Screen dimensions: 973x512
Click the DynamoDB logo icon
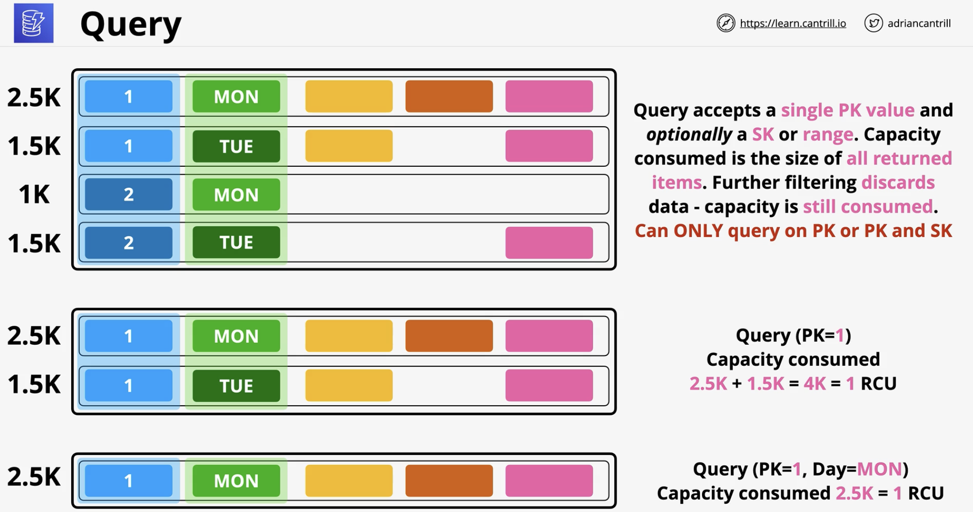click(x=34, y=23)
